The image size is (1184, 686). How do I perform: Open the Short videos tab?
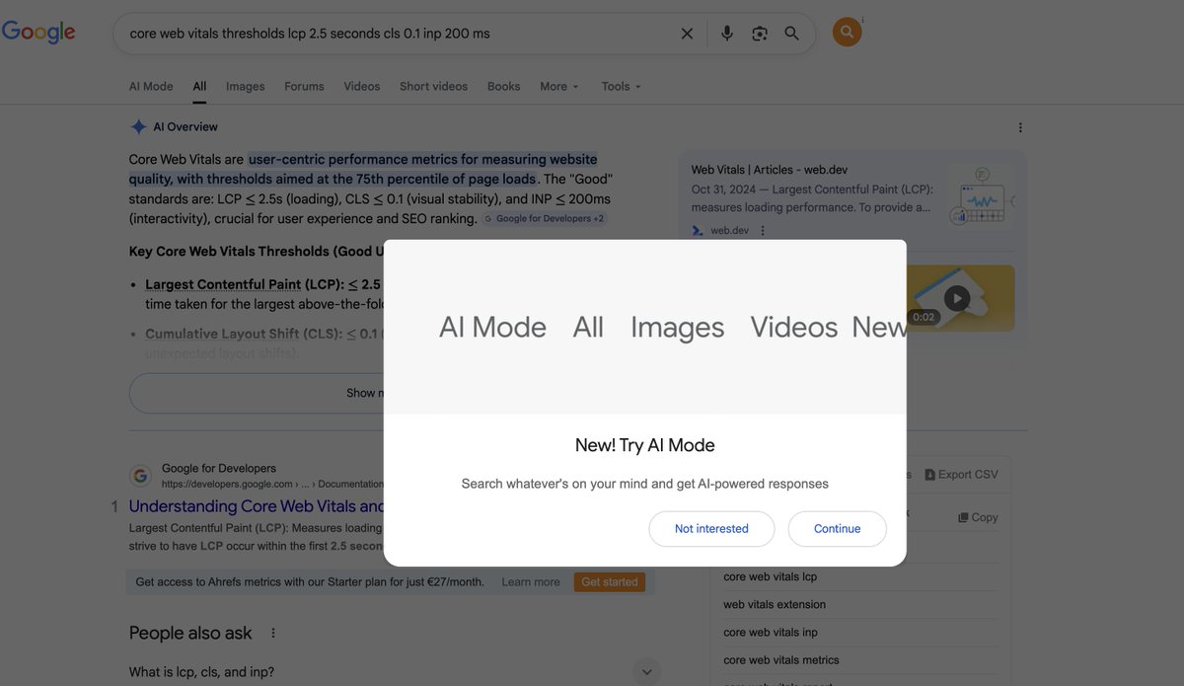[434, 87]
